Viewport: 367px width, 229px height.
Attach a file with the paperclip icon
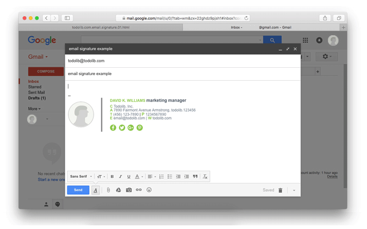pos(108,190)
